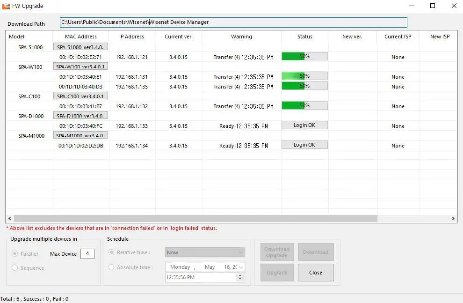Click the SPA-S1000 firmware file button
The image size is (463, 303).
coord(80,47)
